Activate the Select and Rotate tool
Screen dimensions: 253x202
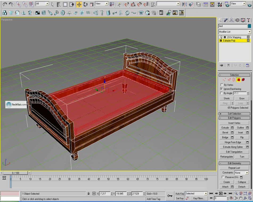point(85,4)
